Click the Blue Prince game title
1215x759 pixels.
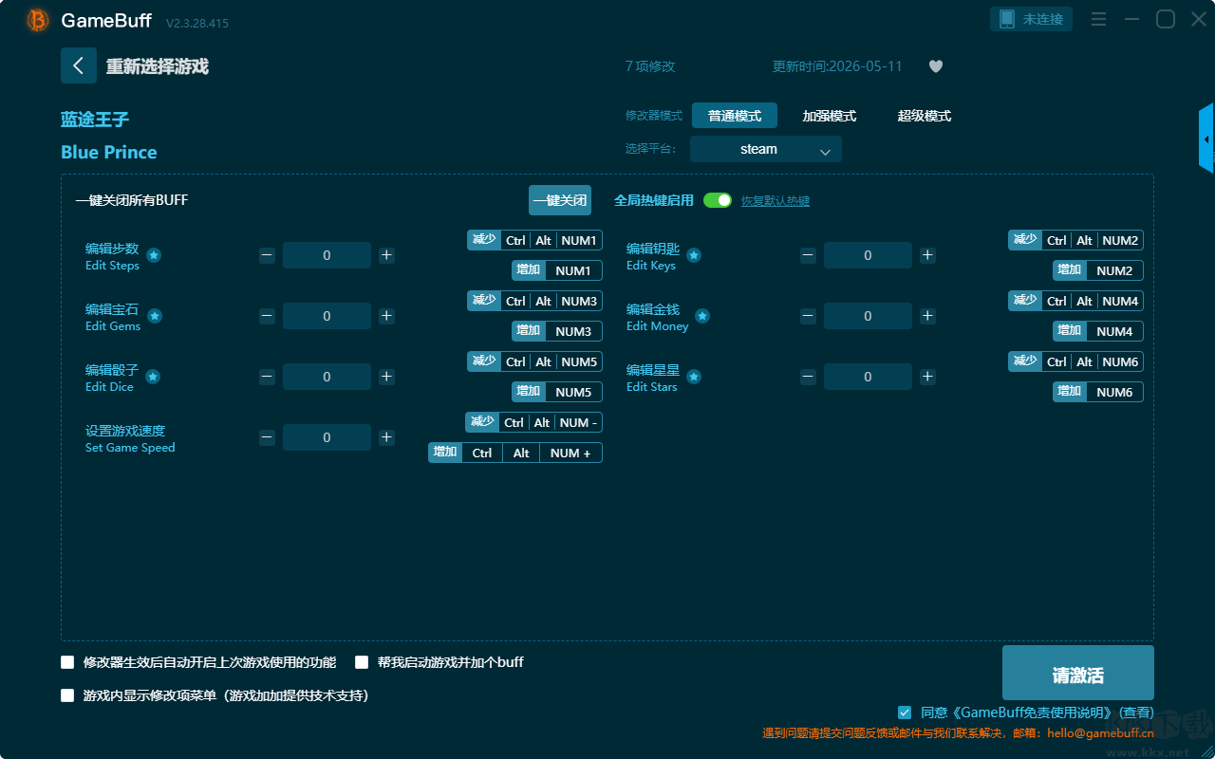tap(109, 152)
